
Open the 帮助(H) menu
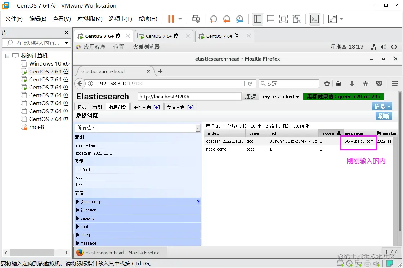(148, 19)
